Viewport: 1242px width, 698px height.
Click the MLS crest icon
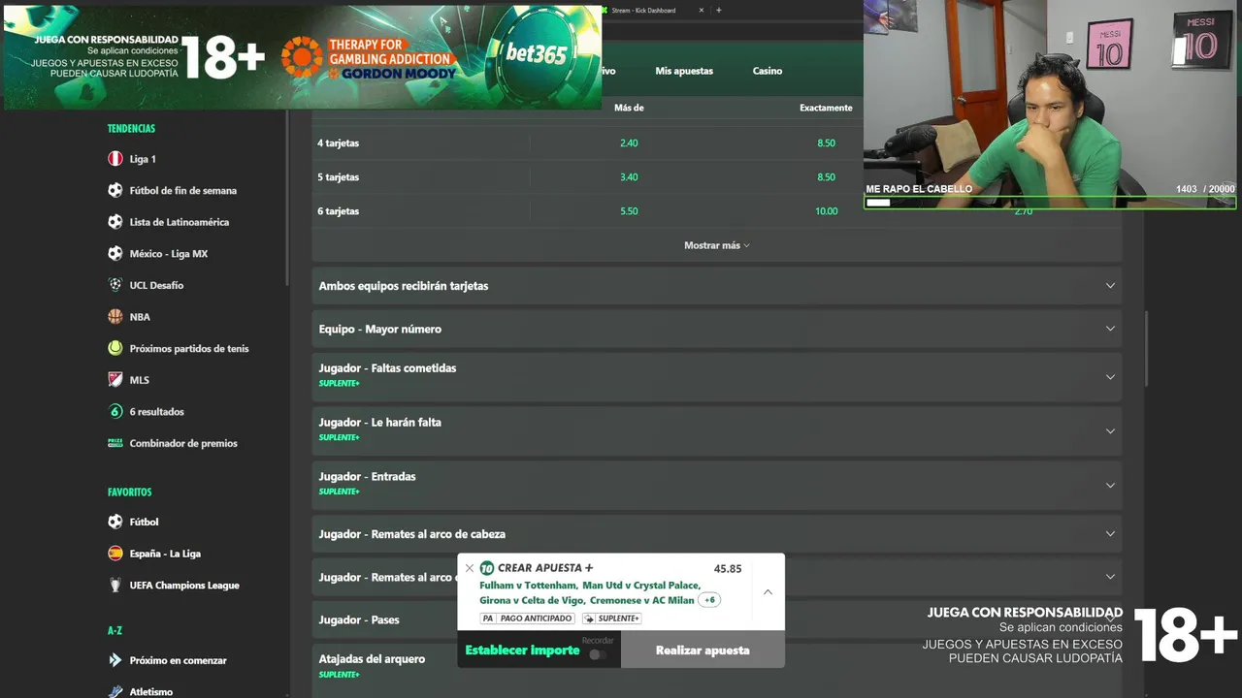point(115,380)
